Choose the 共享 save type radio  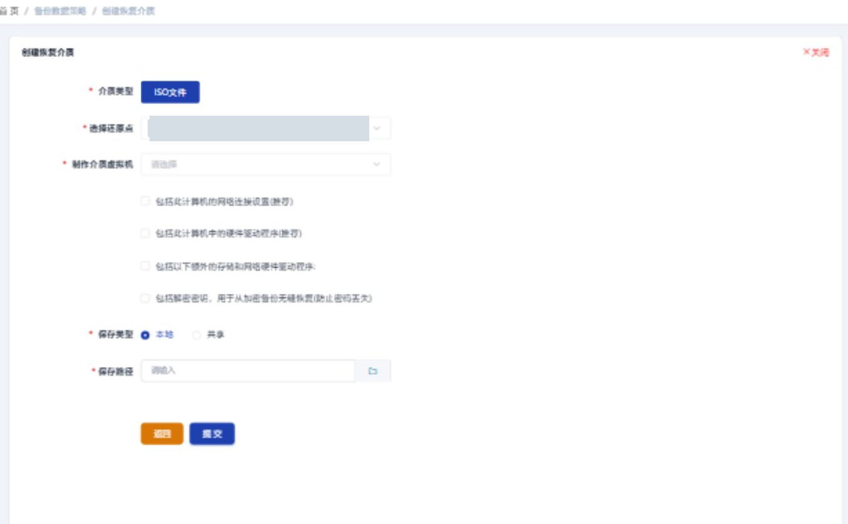197,335
